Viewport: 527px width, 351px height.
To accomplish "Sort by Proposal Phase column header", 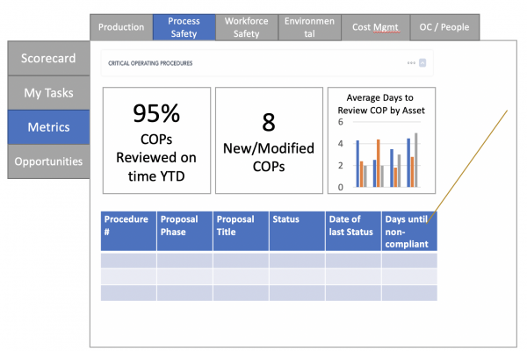I will click(x=184, y=231).
